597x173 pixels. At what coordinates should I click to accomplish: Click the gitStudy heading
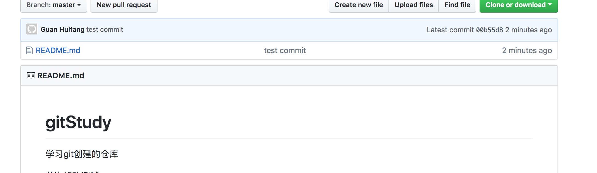click(78, 122)
